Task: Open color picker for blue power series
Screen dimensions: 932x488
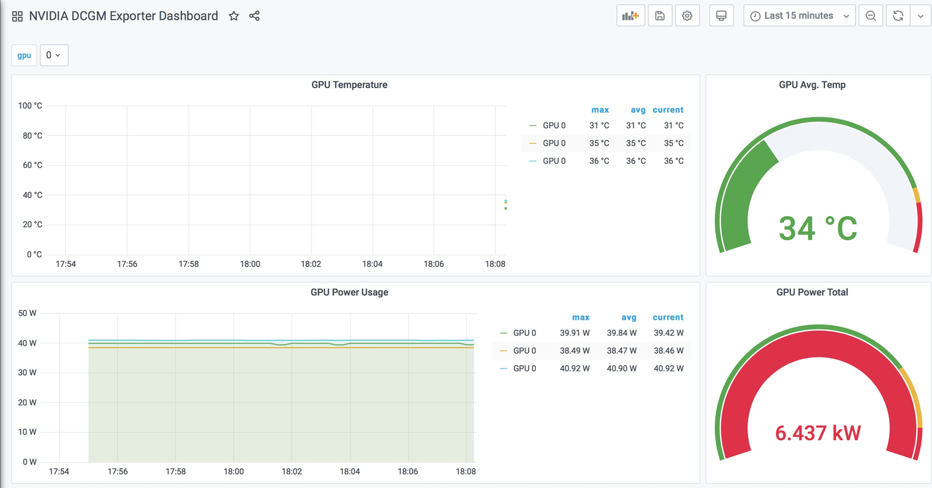Action: click(x=503, y=369)
